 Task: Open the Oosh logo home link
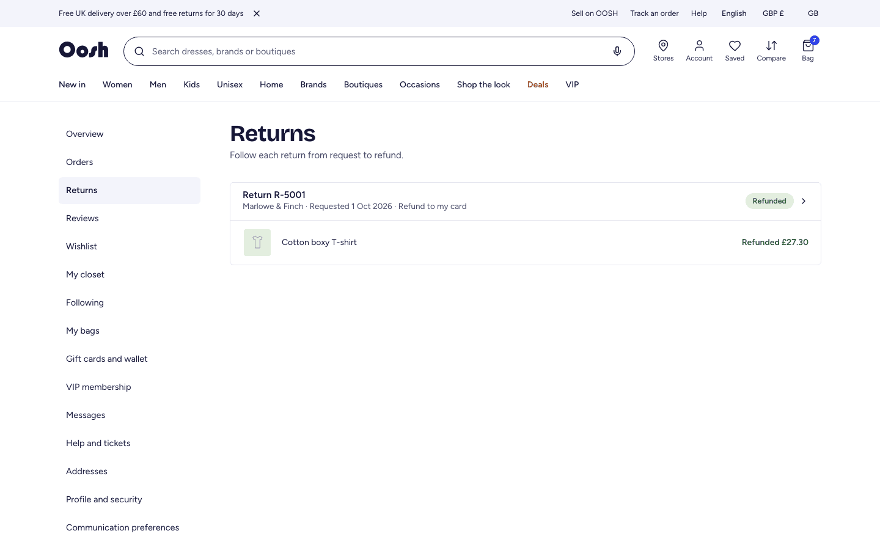coord(84,50)
